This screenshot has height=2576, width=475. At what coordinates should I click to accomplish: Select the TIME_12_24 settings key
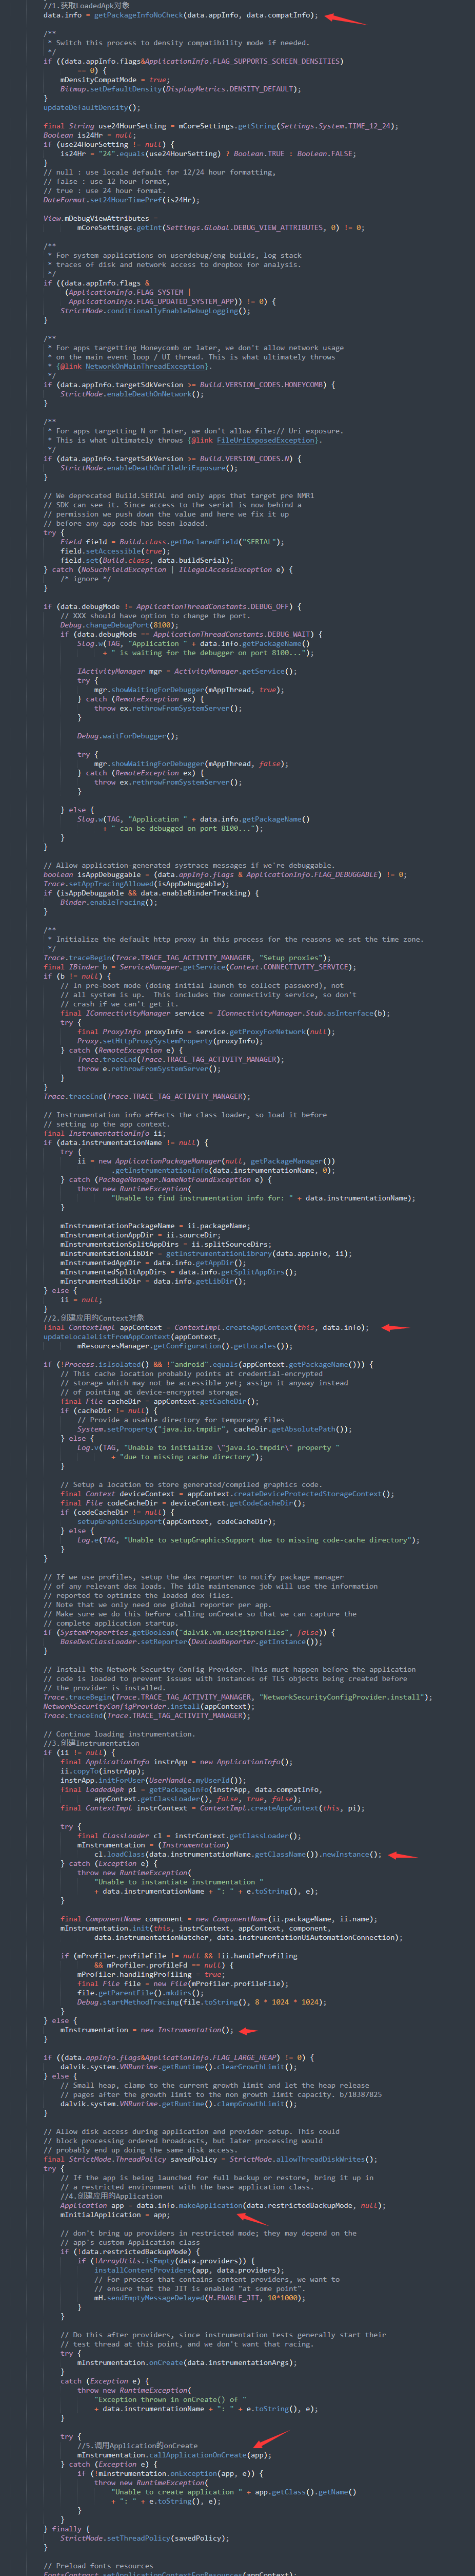click(x=368, y=126)
